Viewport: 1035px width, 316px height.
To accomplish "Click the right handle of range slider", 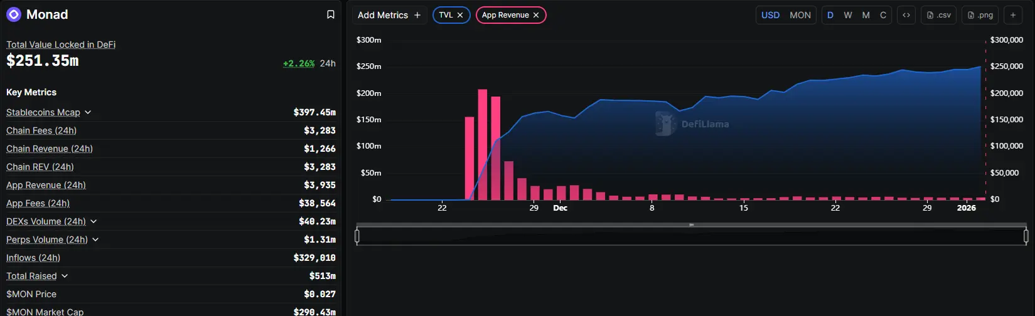I will [1026, 236].
